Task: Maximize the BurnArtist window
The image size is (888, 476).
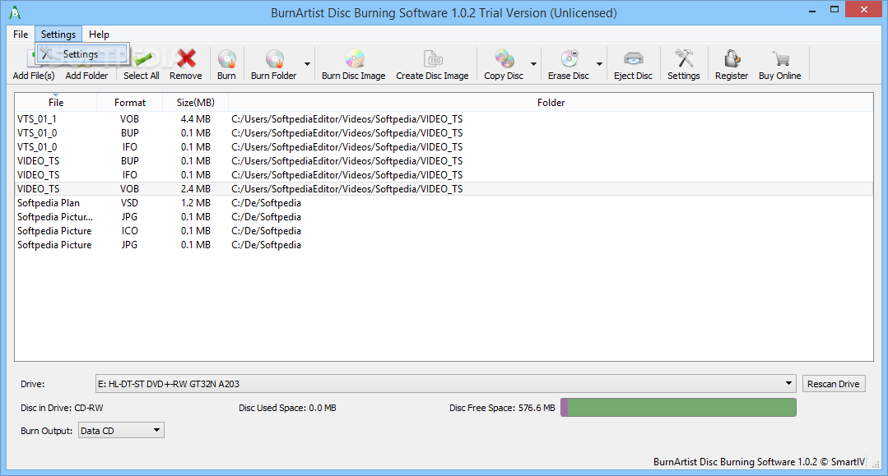Action: click(x=835, y=10)
